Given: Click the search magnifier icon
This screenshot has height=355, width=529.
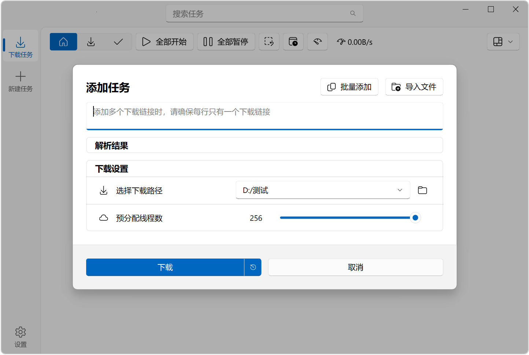Looking at the screenshot, I should pyautogui.click(x=353, y=14).
